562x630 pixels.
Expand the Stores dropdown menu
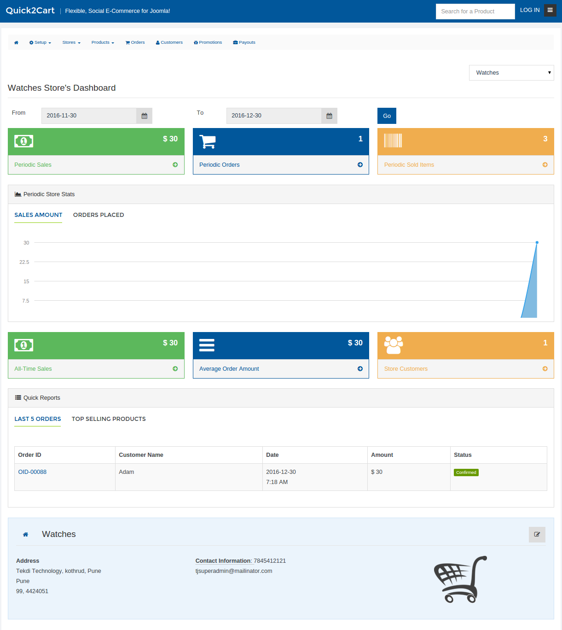pyautogui.click(x=71, y=42)
